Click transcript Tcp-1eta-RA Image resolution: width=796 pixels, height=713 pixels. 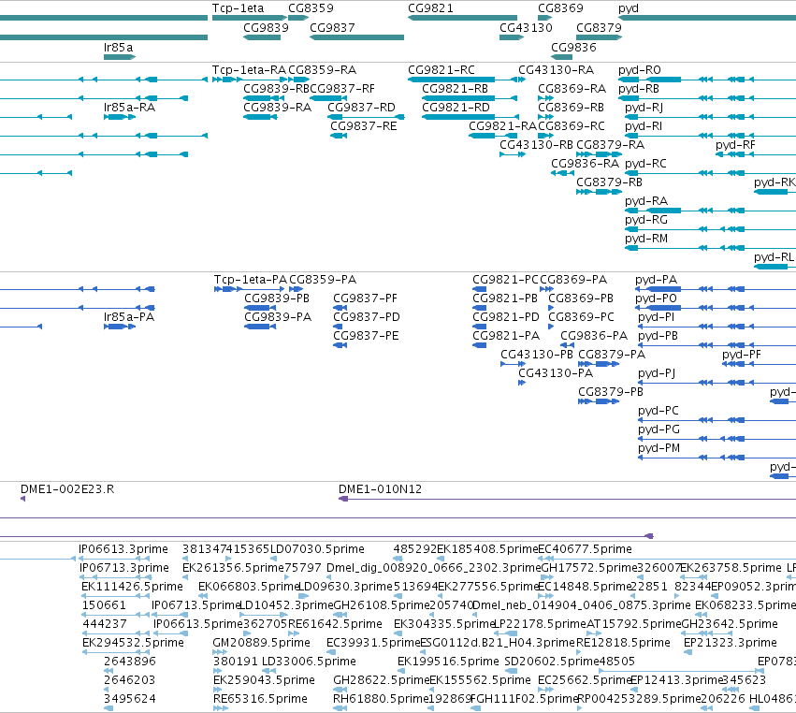coord(249,70)
